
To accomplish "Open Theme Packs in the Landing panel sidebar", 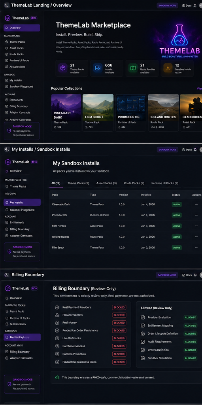I will point(17,42).
